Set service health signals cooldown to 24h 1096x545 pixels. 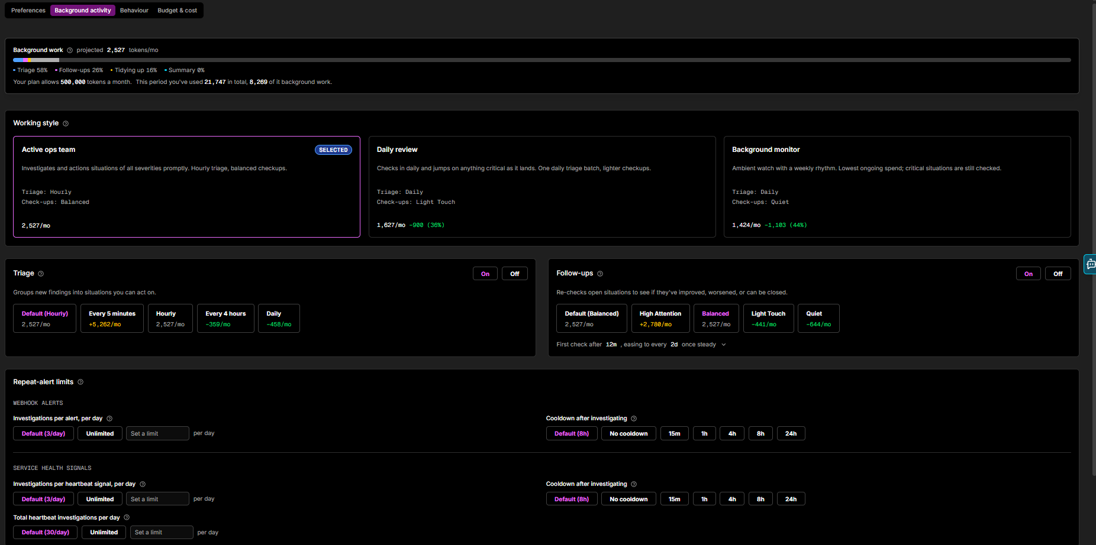(x=791, y=499)
